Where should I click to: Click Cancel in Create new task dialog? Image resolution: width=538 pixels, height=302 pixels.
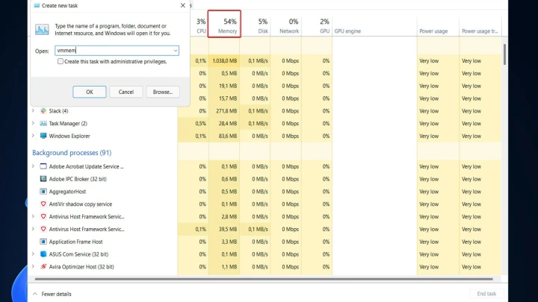click(126, 92)
